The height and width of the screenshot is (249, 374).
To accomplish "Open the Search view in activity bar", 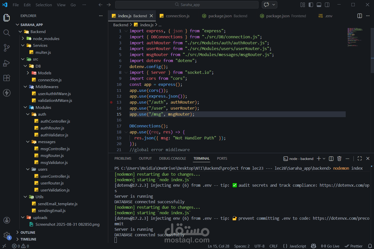I will point(7,33).
